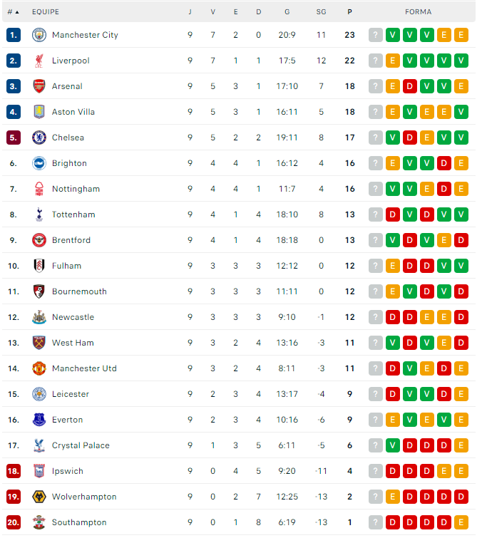Sort table by the # position column

(x=13, y=12)
